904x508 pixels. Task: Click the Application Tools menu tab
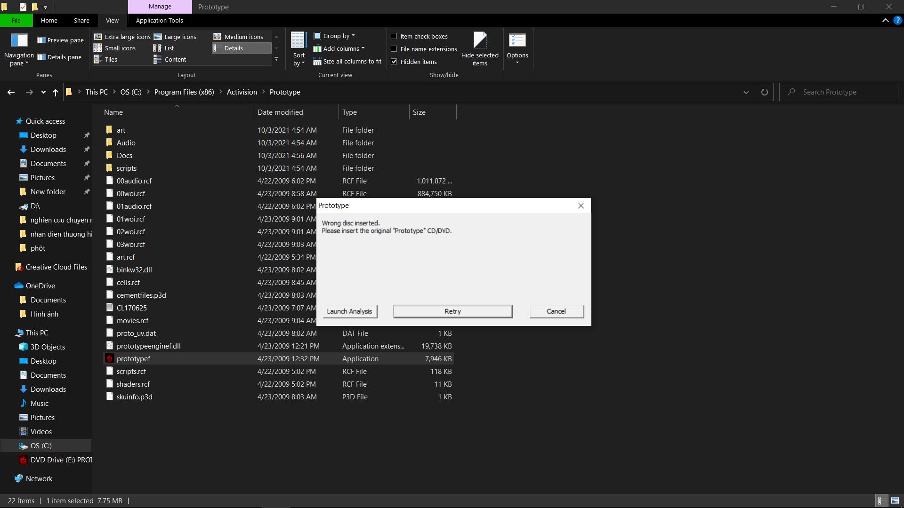coord(160,20)
